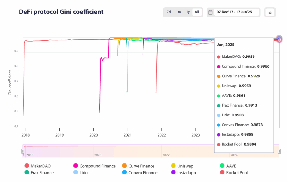
Task: Click the Gini coefficient y-axis title
Action: (x=10, y=82)
